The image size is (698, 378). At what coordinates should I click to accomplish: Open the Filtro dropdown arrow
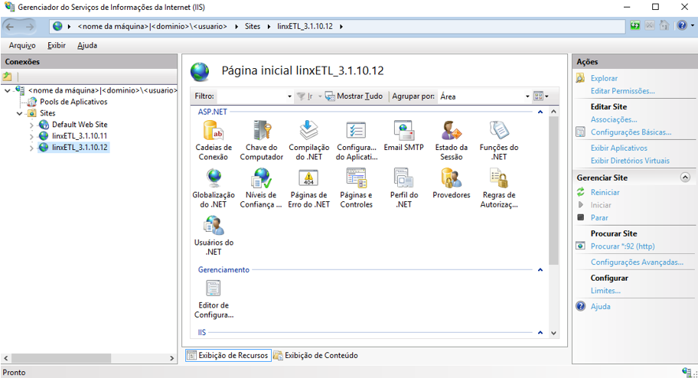[289, 96]
